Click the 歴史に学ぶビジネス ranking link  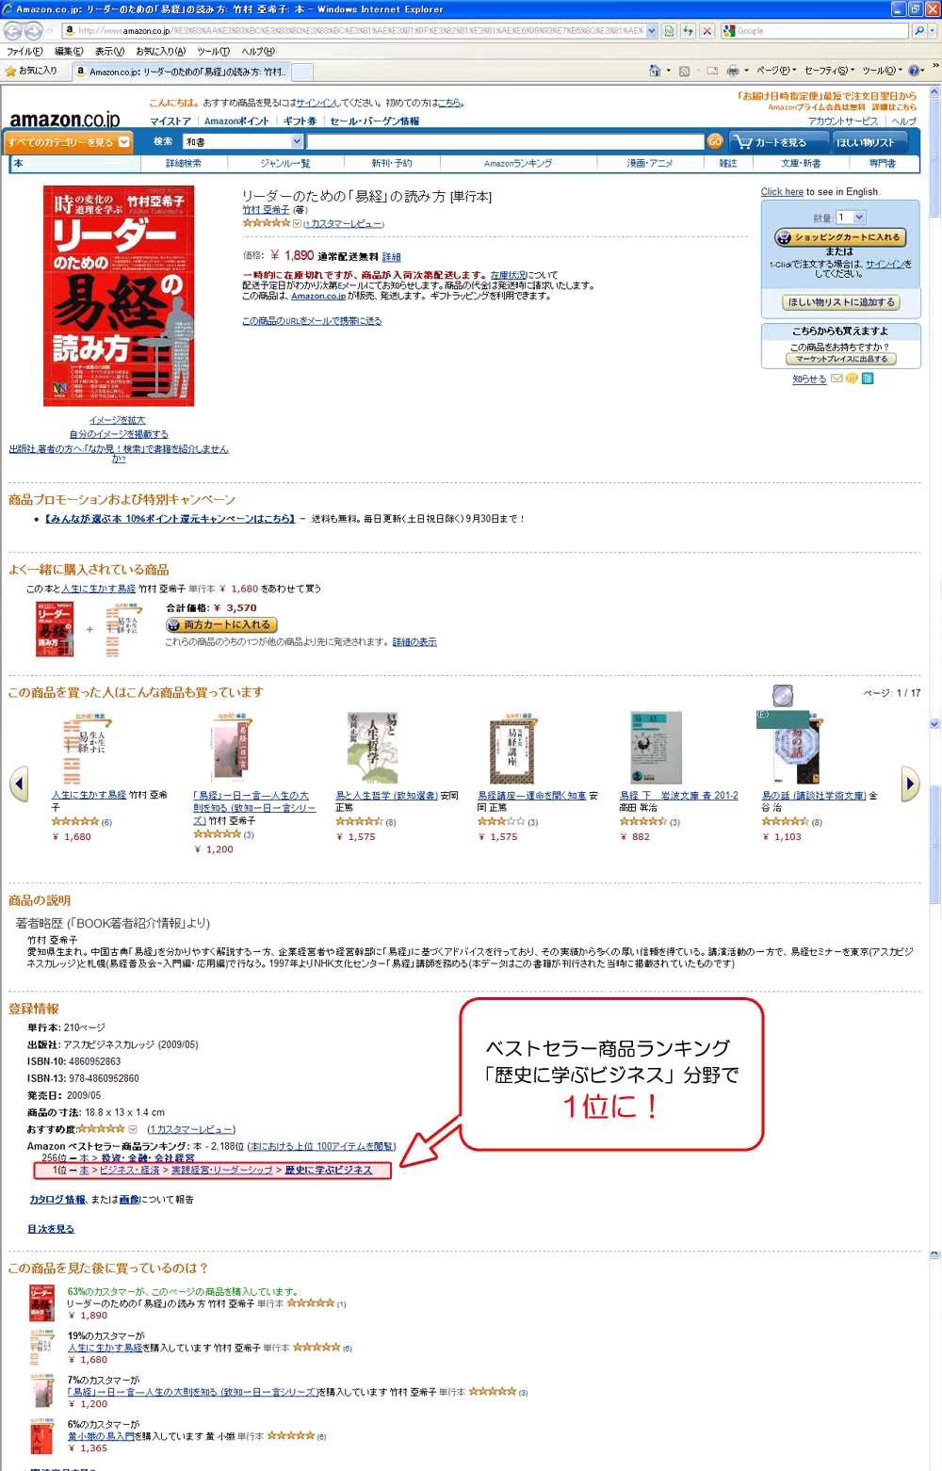pyautogui.click(x=329, y=1171)
